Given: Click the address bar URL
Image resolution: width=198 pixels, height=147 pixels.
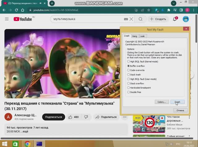Looking at the screenshot, I should point(56,10).
